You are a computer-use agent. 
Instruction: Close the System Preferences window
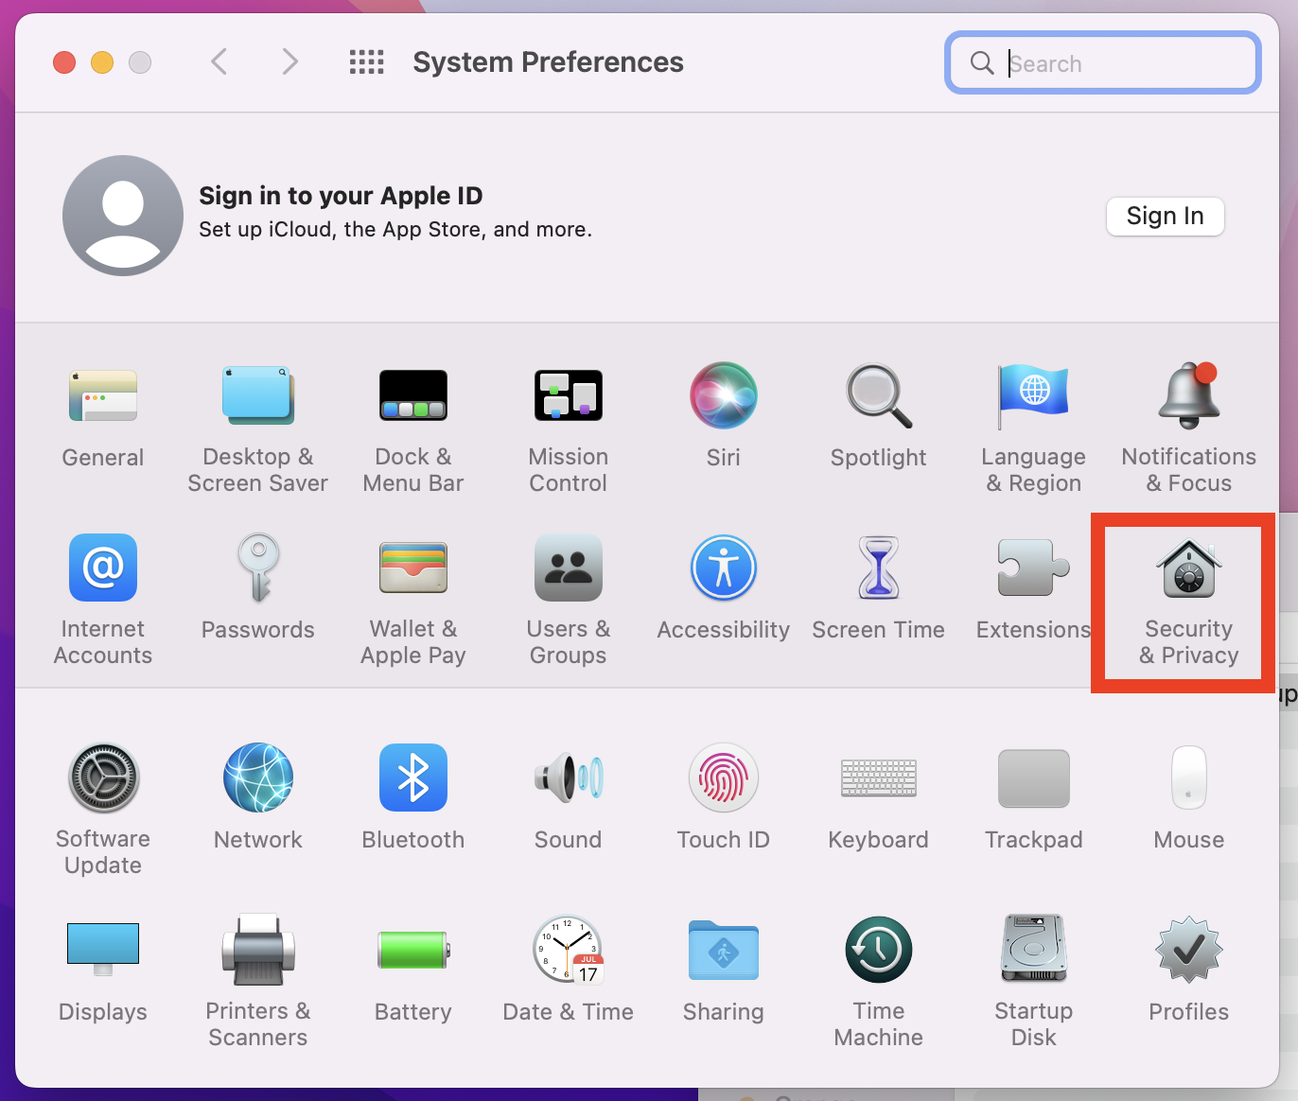click(x=64, y=62)
